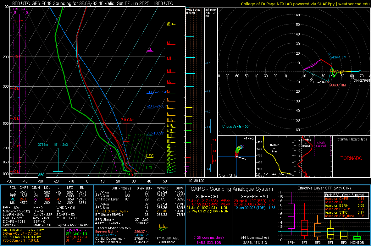
Task: Click the yellow storm motion square on hodograph
Action: click(x=332, y=70)
